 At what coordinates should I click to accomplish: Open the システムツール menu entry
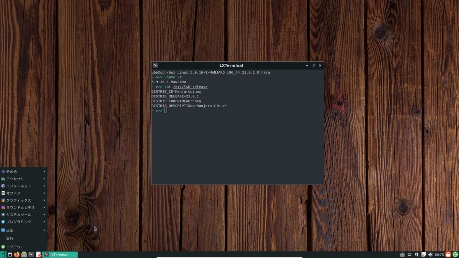23,215
